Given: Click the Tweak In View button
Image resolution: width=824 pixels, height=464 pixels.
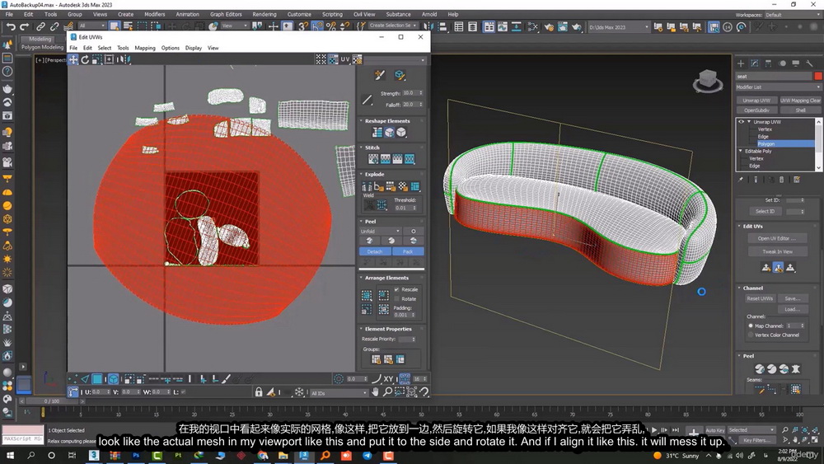Looking at the screenshot, I should 777,251.
